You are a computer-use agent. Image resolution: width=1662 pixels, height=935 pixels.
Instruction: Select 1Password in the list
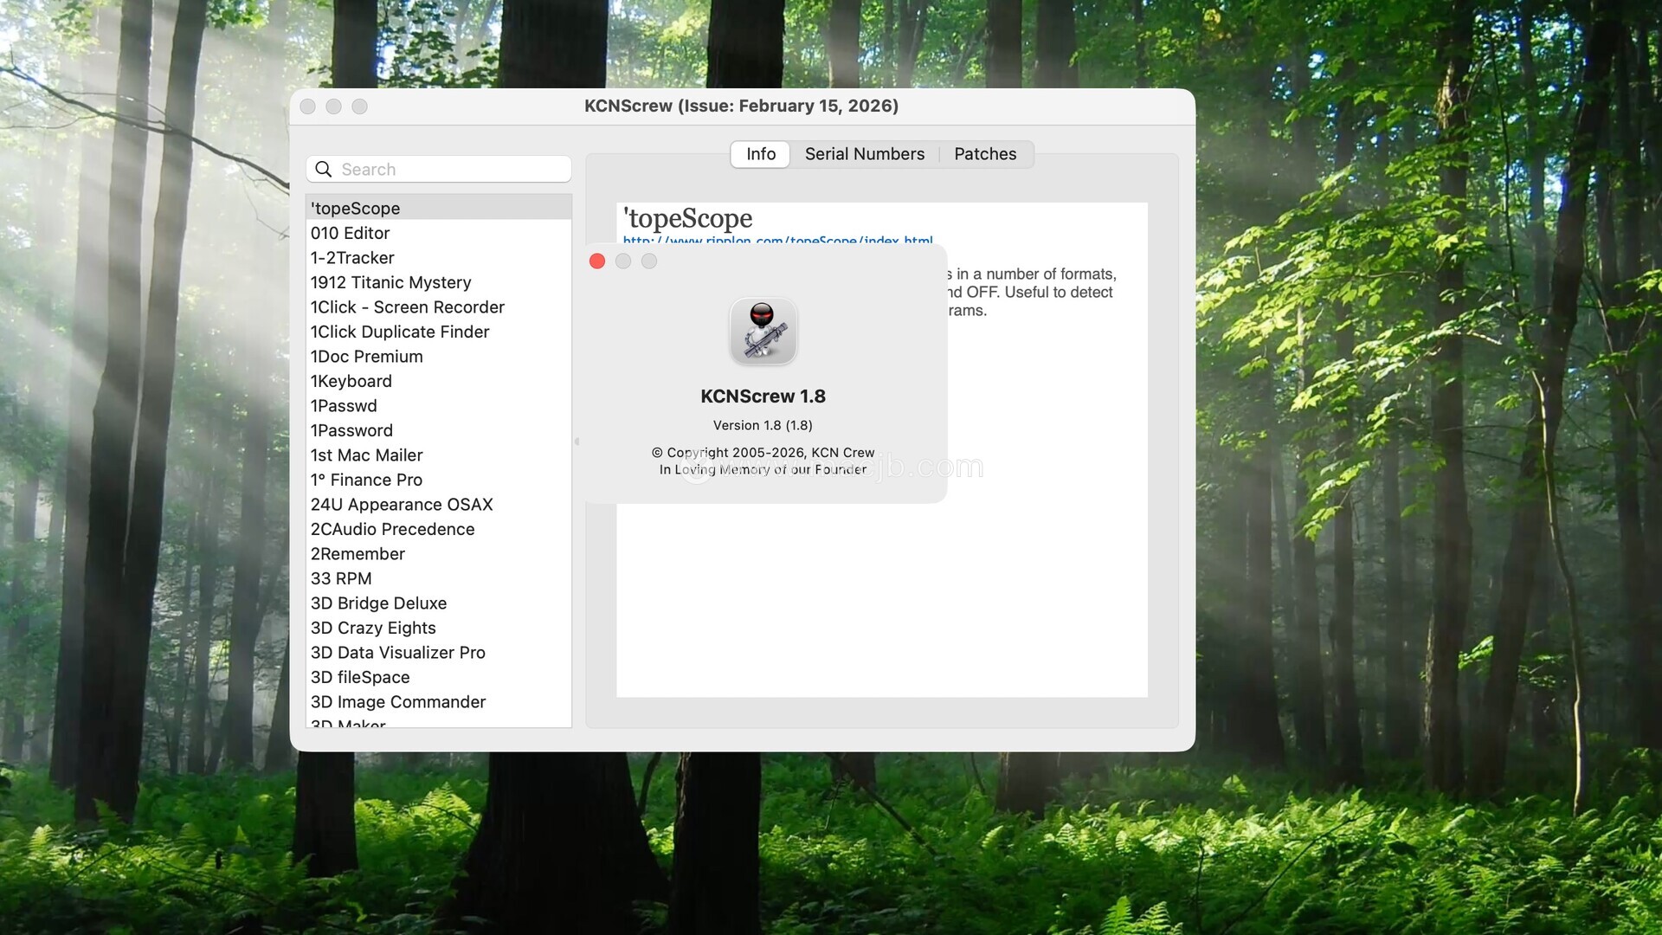click(x=351, y=430)
